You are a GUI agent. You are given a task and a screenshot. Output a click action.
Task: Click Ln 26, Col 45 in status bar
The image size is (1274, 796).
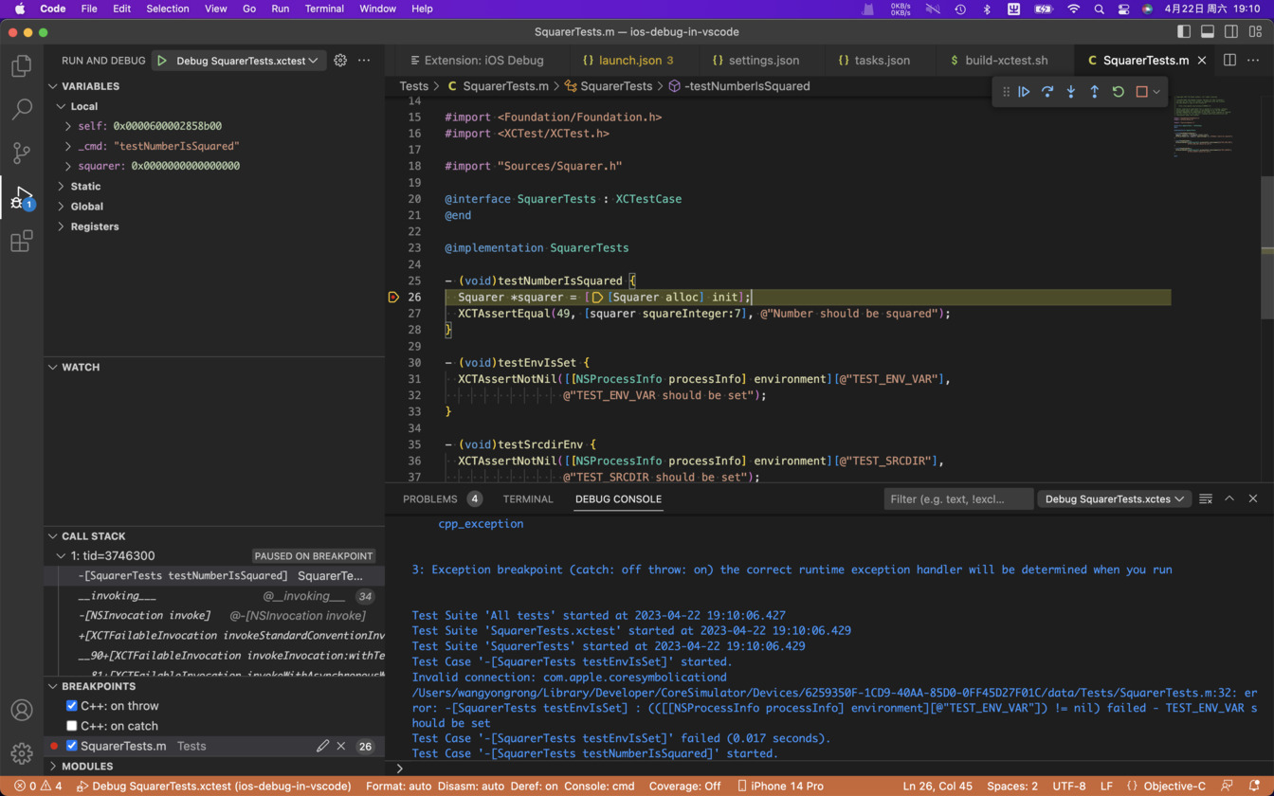click(937, 786)
